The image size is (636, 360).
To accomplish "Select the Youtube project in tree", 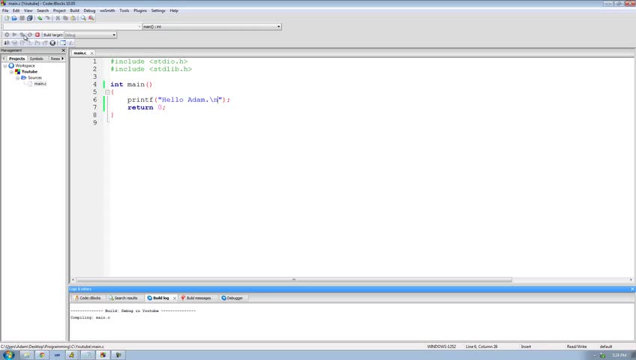I will pos(29,72).
